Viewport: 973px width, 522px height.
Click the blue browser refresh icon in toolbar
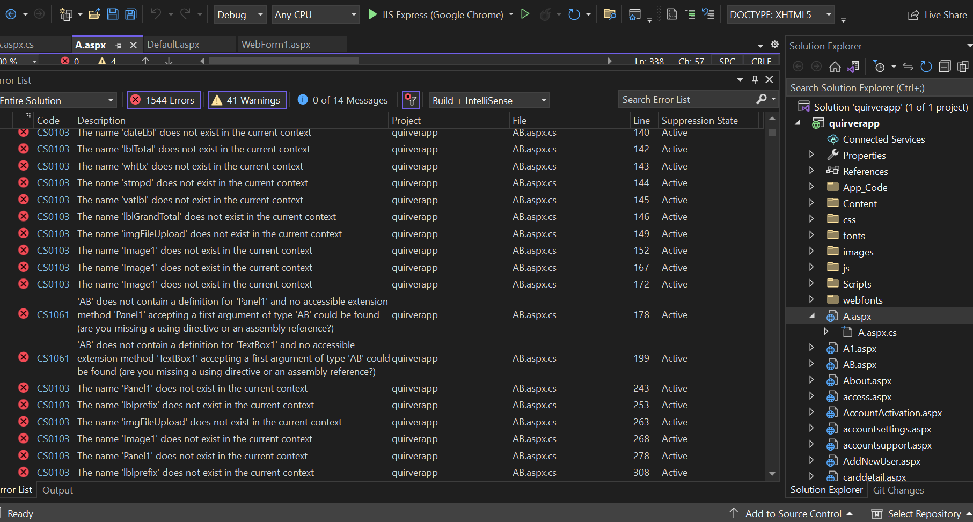coord(574,14)
